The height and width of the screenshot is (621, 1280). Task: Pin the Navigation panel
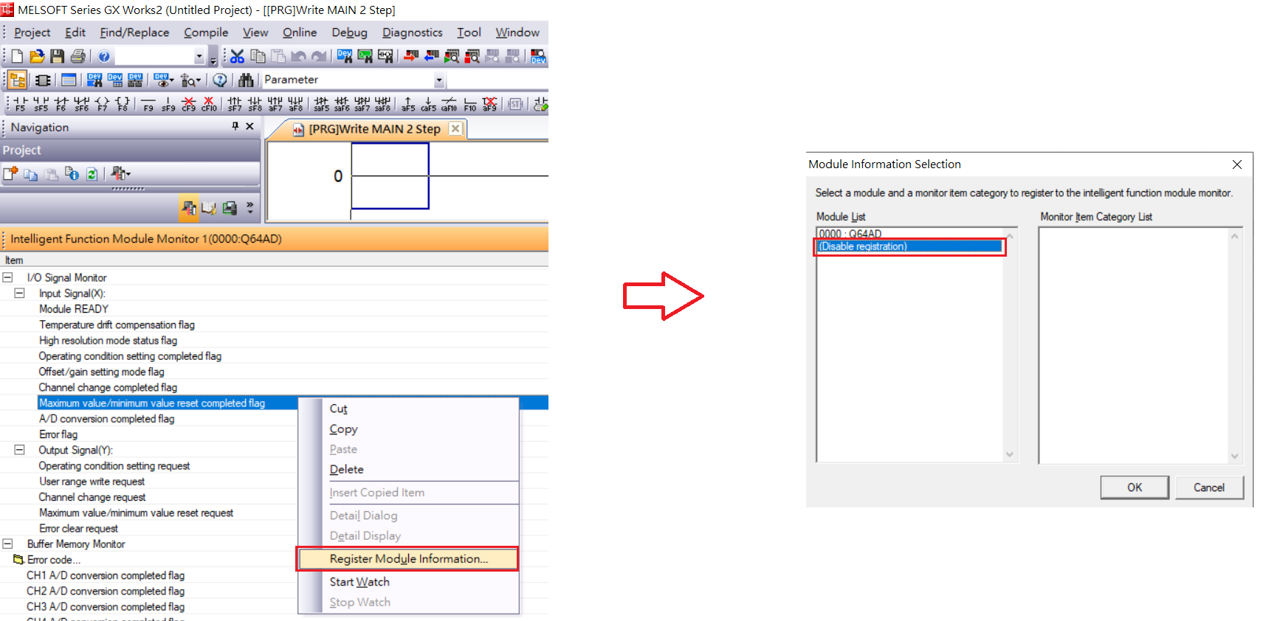[x=235, y=126]
